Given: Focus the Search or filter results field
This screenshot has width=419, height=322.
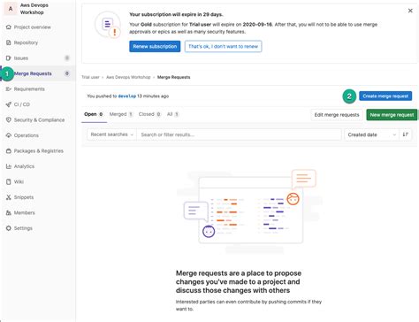Looking at the screenshot, I should (x=239, y=134).
